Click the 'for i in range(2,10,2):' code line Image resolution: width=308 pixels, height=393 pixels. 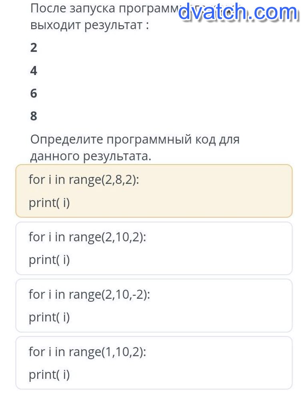(x=88, y=237)
